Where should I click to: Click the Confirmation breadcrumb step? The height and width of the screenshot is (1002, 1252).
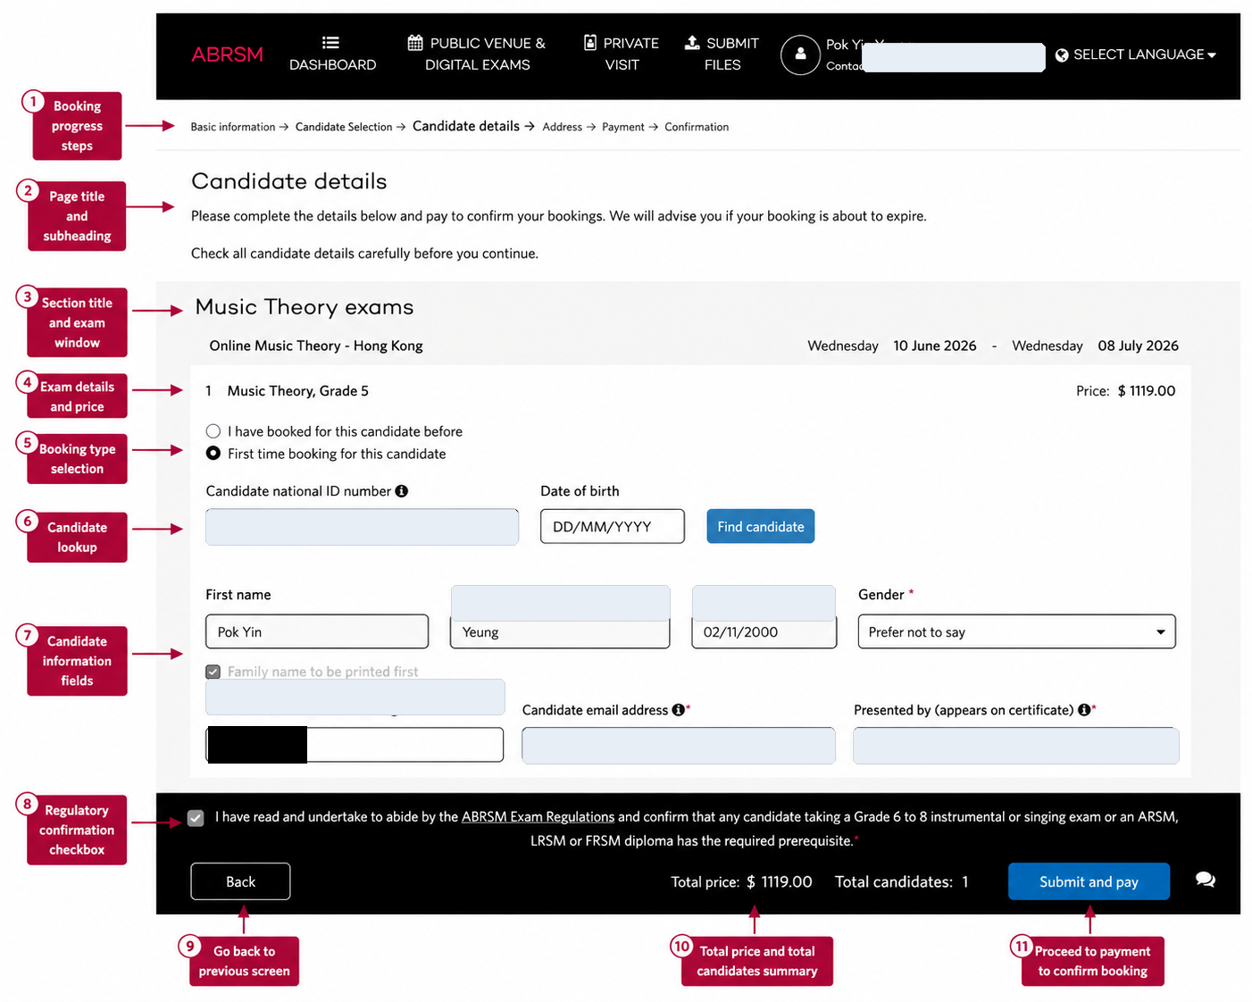[x=697, y=127]
